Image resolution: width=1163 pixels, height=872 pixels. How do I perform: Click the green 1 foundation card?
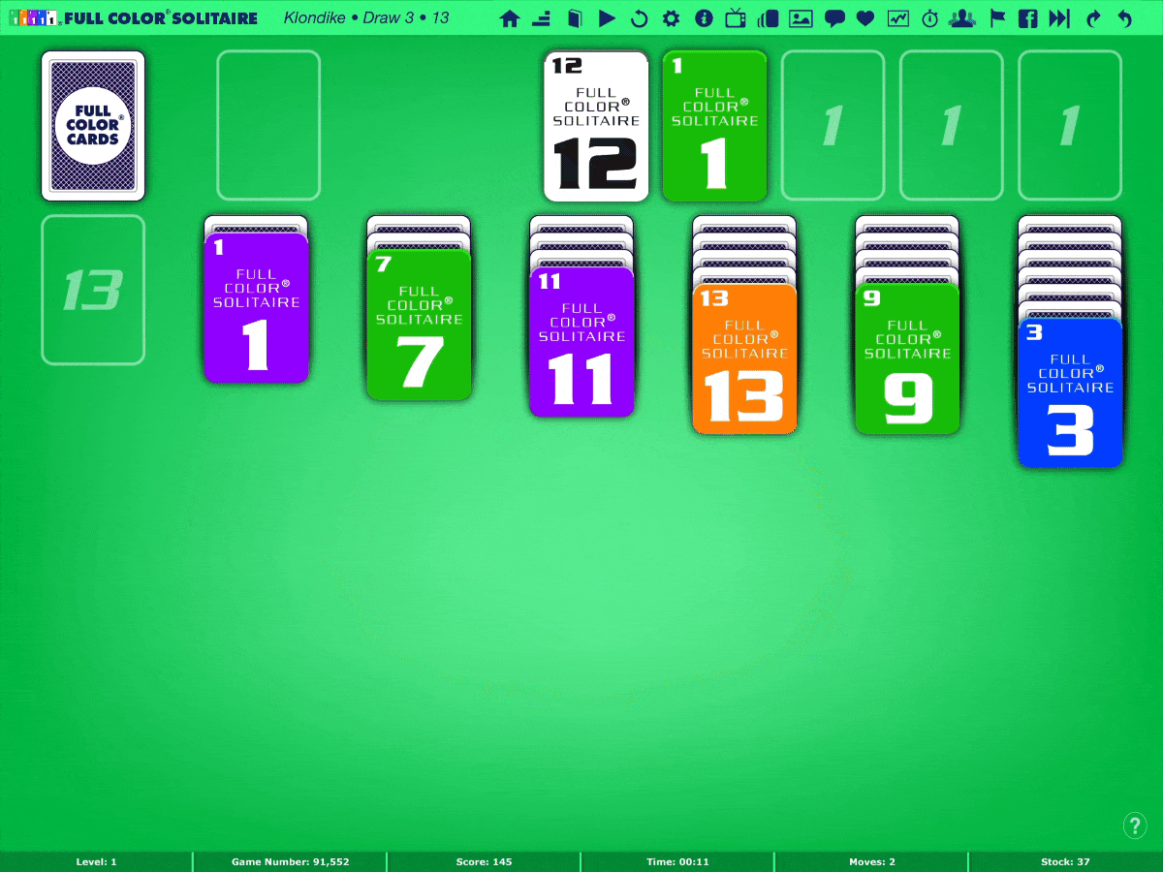(714, 126)
